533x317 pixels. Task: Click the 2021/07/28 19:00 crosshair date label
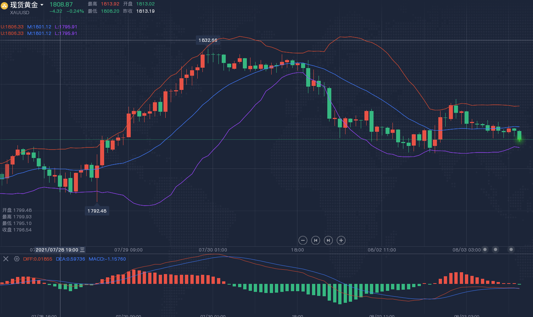pos(57,250)
